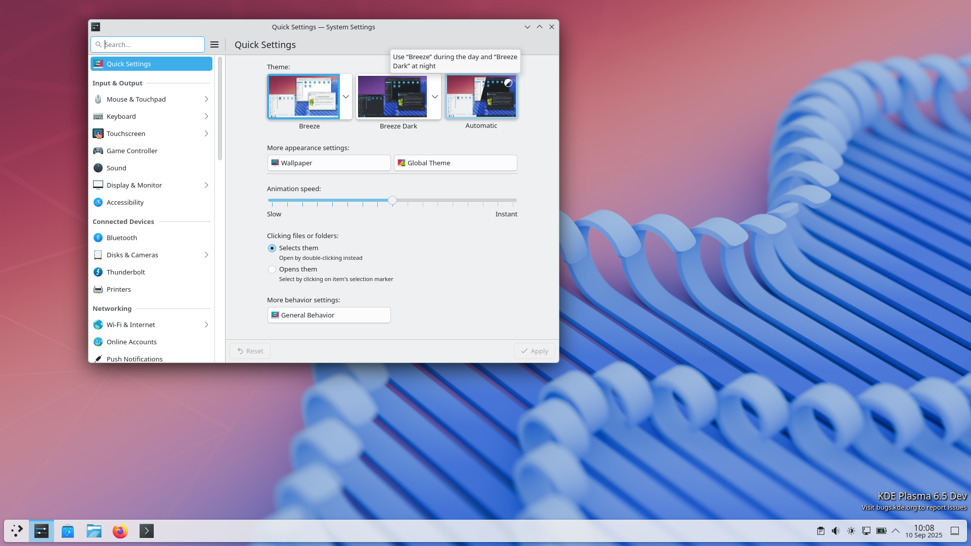The width and height of the screenshot is (971, 546).
Task: Open brightness and color tray icon
Action: 851,531
